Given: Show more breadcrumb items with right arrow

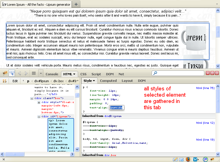Looking at the screenshot, I should point(78,81).
